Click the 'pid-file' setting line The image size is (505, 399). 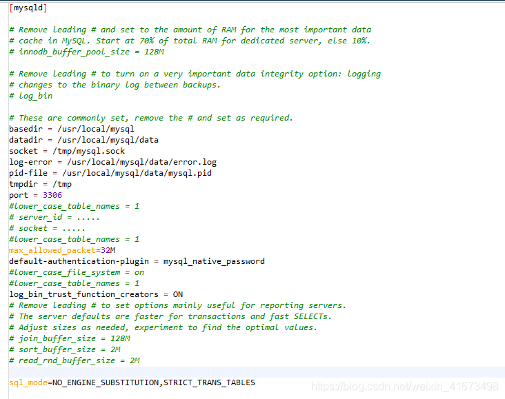[110, 173]
